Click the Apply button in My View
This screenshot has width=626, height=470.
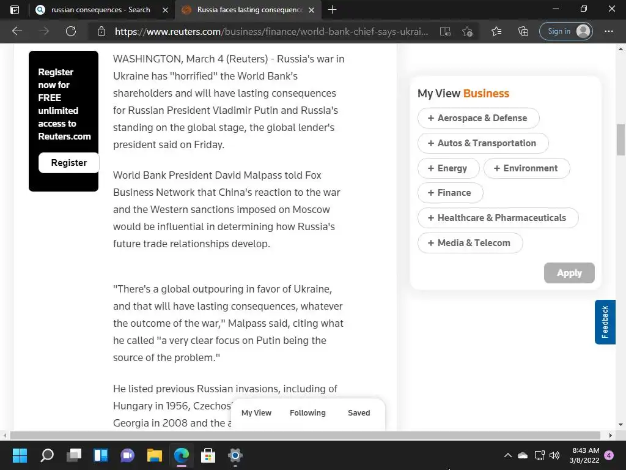pos(569,273)
